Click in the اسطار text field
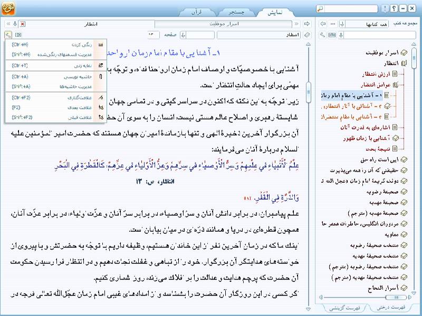 (x=259, y=35)
